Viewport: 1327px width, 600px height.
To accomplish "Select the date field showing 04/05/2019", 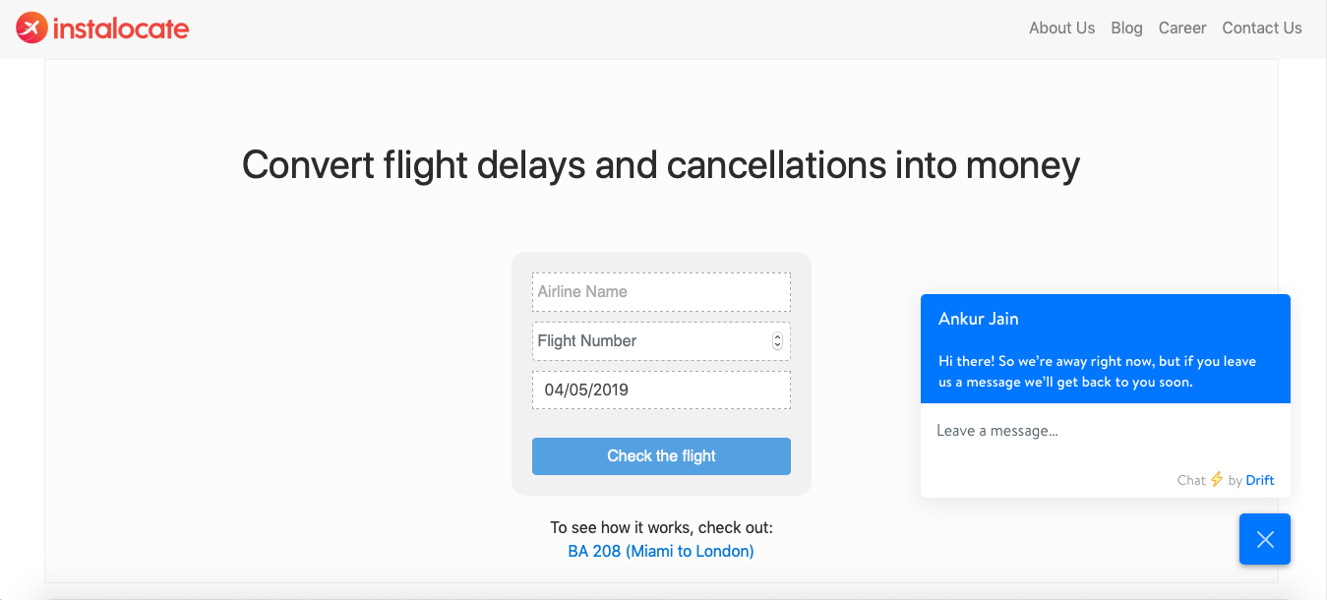I will (x=661, y=390).
